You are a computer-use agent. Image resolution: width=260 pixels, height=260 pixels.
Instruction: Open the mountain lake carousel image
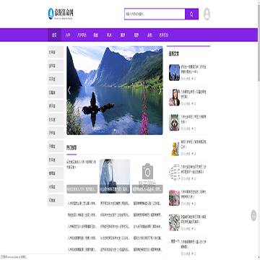[x=115, y=90]
